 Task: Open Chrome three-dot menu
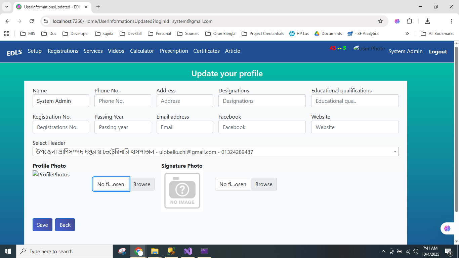[451, 21]
